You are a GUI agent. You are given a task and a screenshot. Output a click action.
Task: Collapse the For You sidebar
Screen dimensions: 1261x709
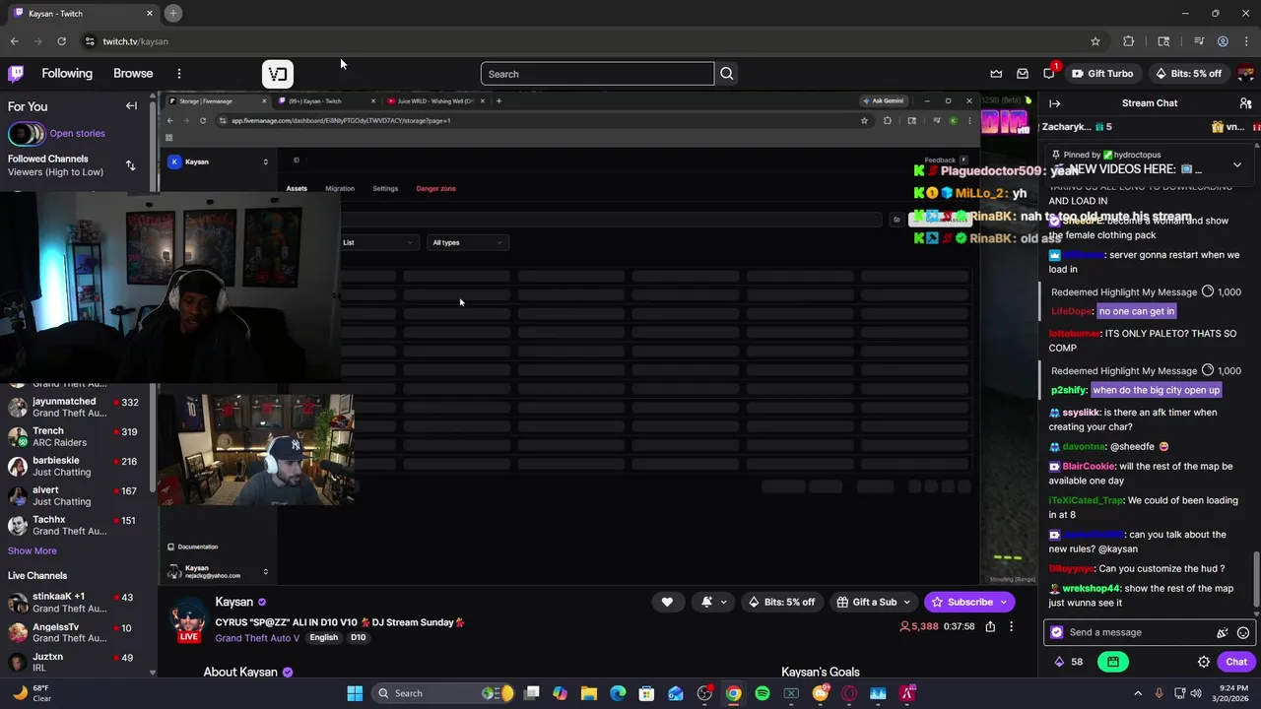click(x=131, y=106)
